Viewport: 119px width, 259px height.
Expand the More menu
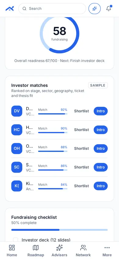point(107,251)
